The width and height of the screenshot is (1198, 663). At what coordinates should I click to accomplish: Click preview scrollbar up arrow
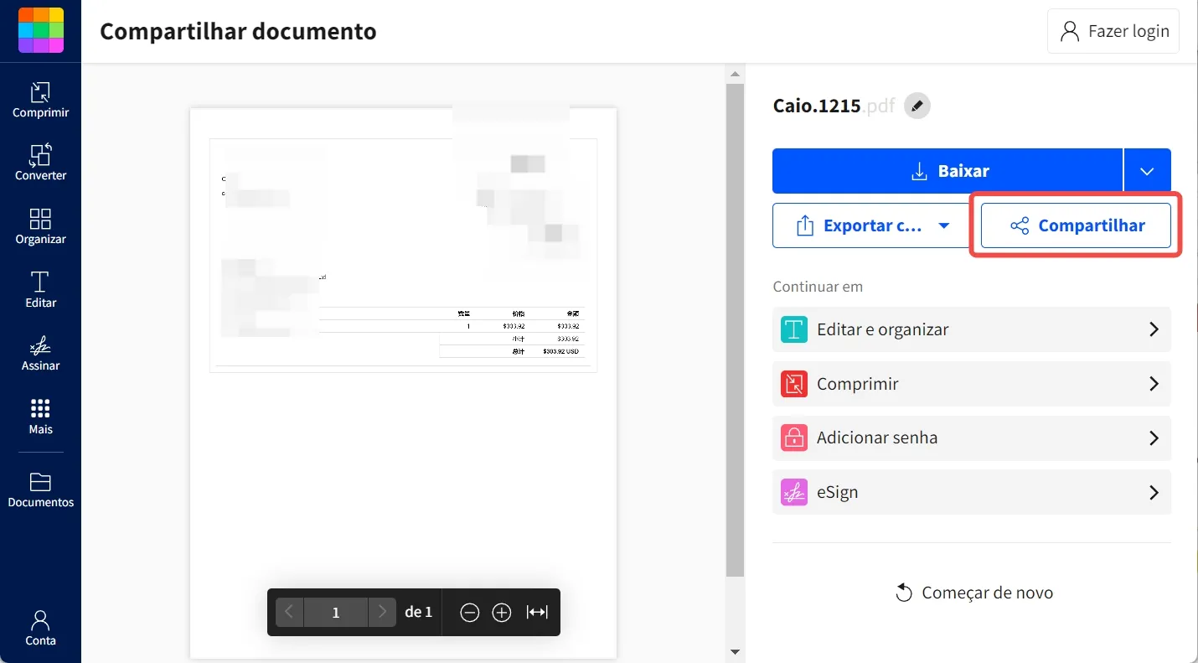tap(735, 75)
